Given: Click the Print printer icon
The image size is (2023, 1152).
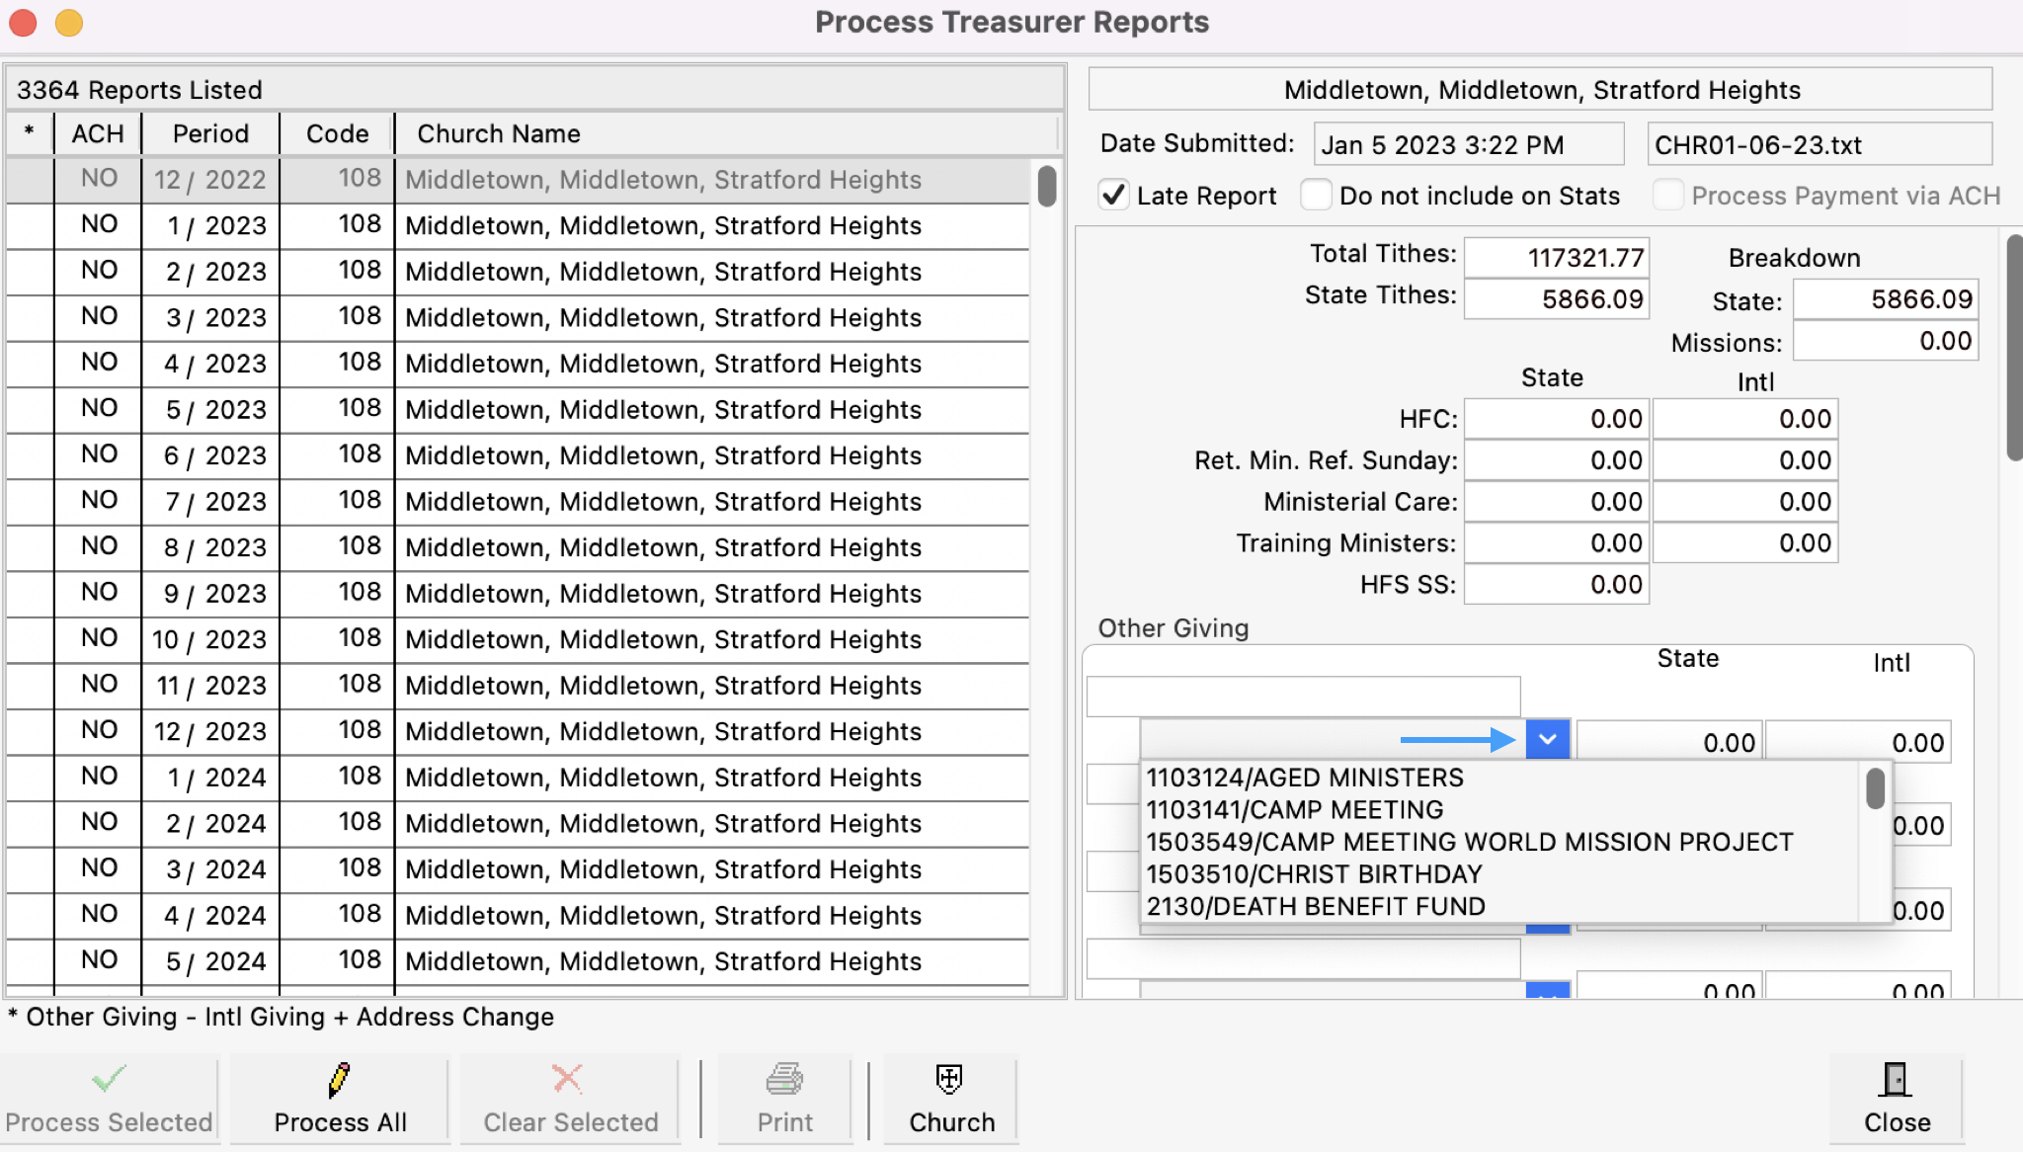Looking at the screenshot, I should (781, 1079).
